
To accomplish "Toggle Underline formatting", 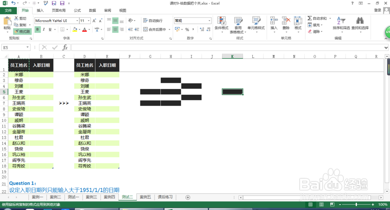I will pyautogui.click(x=50, y=29).
